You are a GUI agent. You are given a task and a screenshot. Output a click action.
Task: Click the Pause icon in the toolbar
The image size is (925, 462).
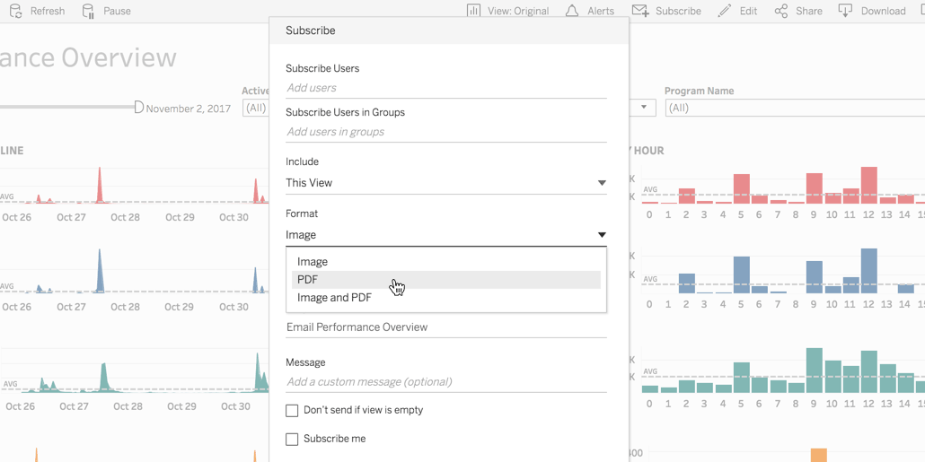[x=88, y=11]
